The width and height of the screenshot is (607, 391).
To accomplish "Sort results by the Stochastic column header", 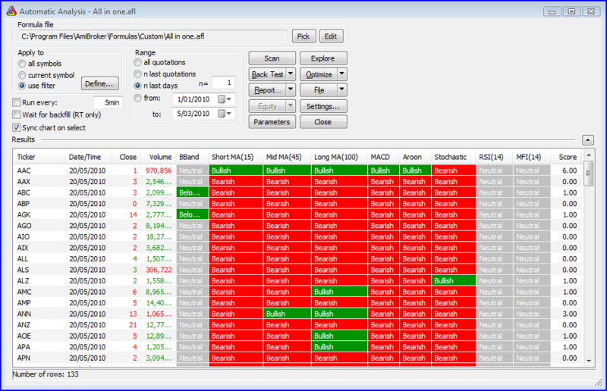I will coord(453,157).
